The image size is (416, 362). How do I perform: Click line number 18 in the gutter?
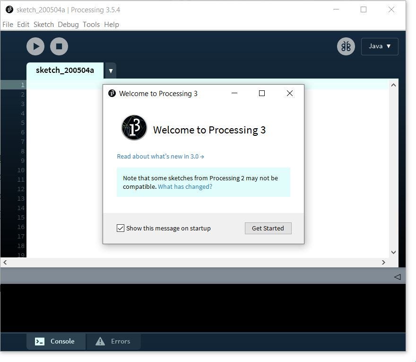21,246
